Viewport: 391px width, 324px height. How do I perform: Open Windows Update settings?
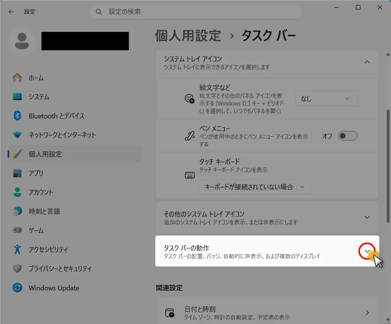pyautogui.click(x=53, y=288)
